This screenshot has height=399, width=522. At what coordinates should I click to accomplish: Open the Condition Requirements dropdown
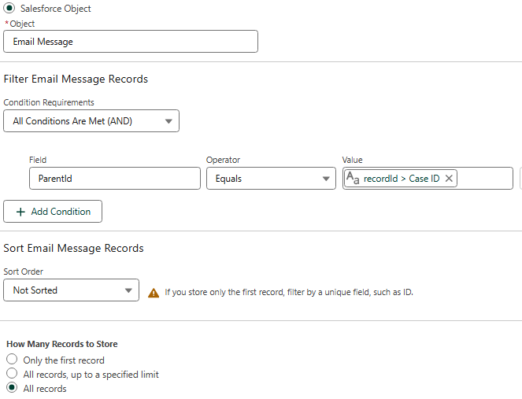tap(91, 121)
